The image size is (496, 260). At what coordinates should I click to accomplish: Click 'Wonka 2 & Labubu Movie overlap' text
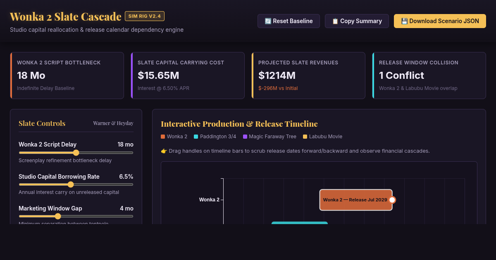[418, 88]
